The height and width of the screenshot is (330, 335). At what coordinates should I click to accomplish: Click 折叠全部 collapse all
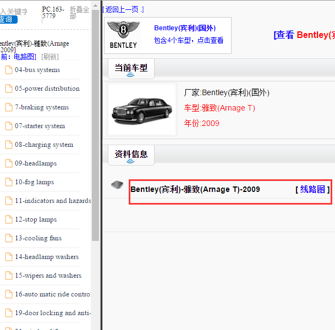click(x=79, y=13)
